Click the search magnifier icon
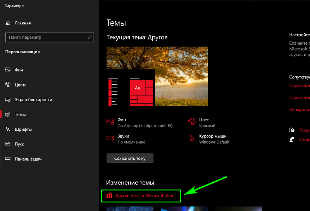Screen dimensions: 310x211 [x=90, y=37]
